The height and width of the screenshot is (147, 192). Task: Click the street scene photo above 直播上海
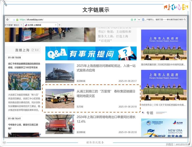(50, 35)
